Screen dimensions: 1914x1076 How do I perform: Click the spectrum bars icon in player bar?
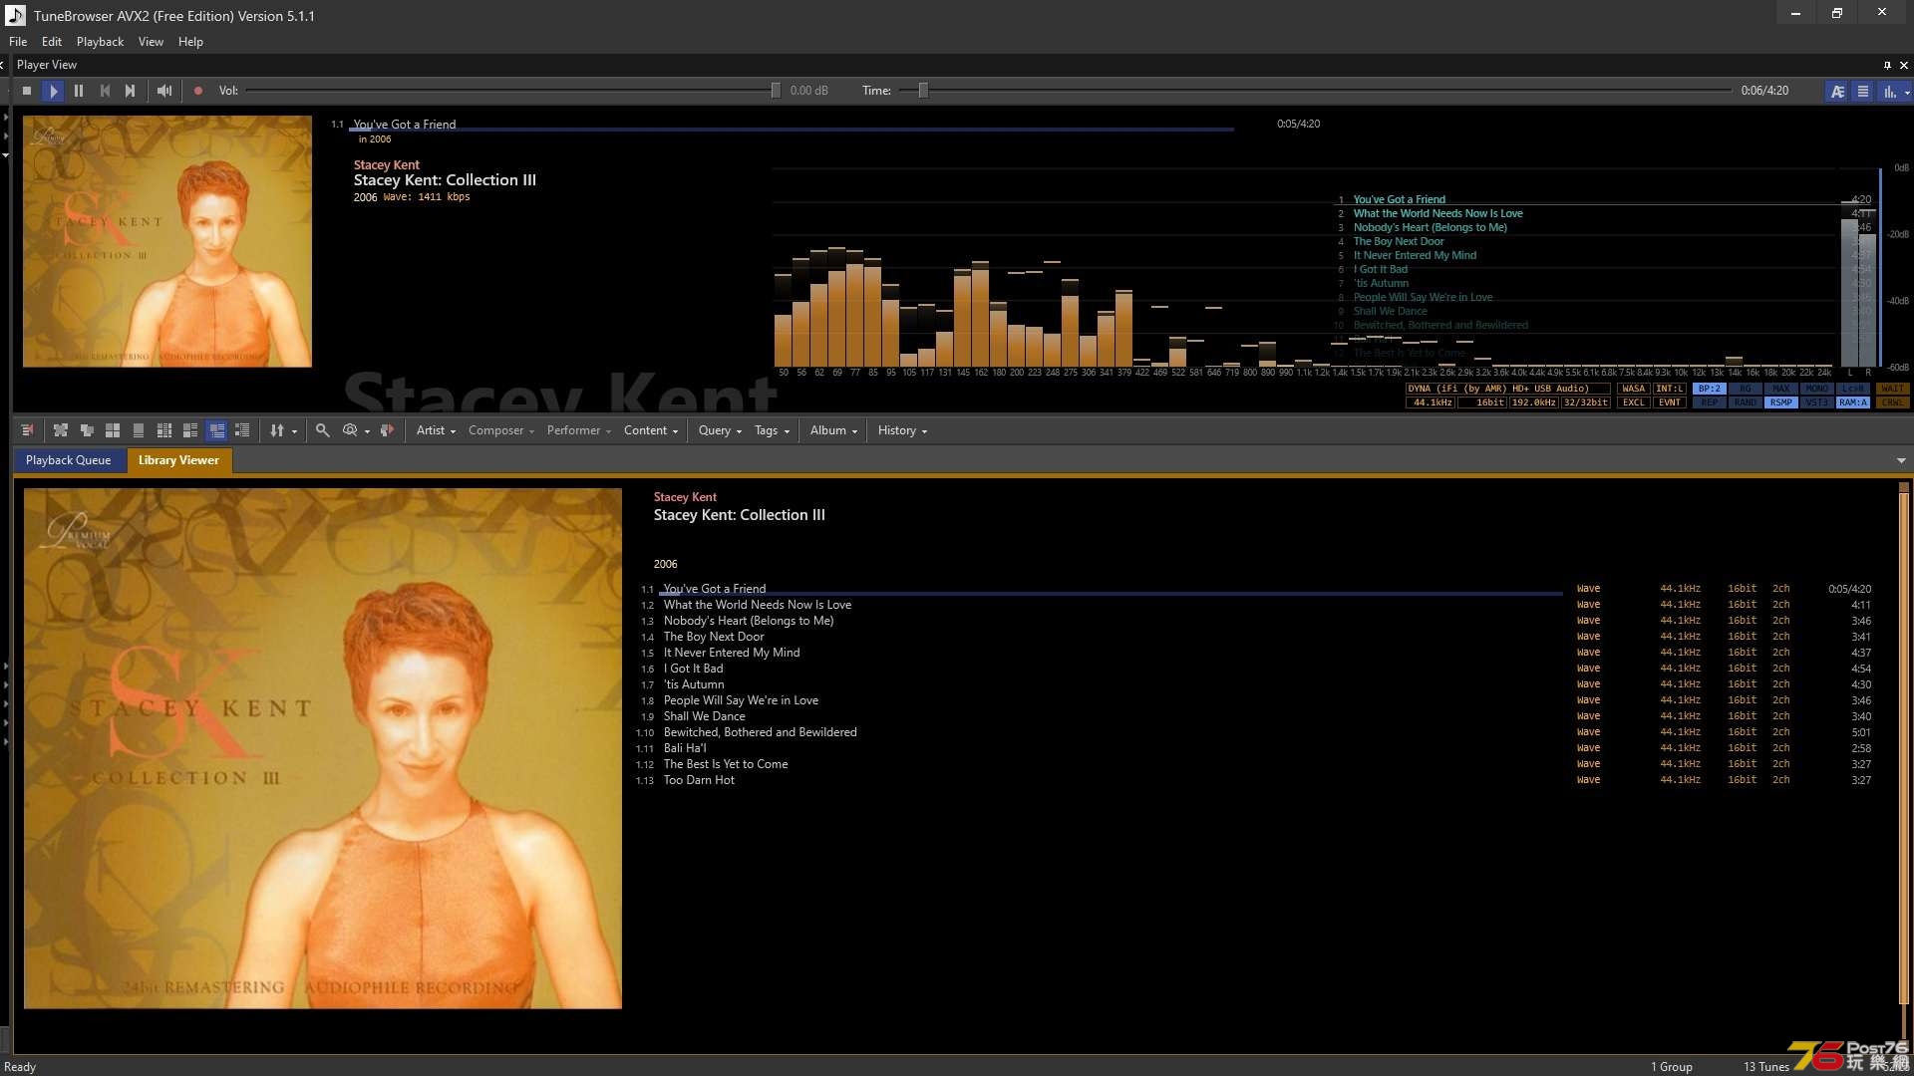(1889, 91)
